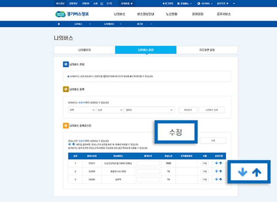The width and height of the screenshot is (277, 202).
Task: Click the 삭제 button in row 3
Action: coord(205,179)
